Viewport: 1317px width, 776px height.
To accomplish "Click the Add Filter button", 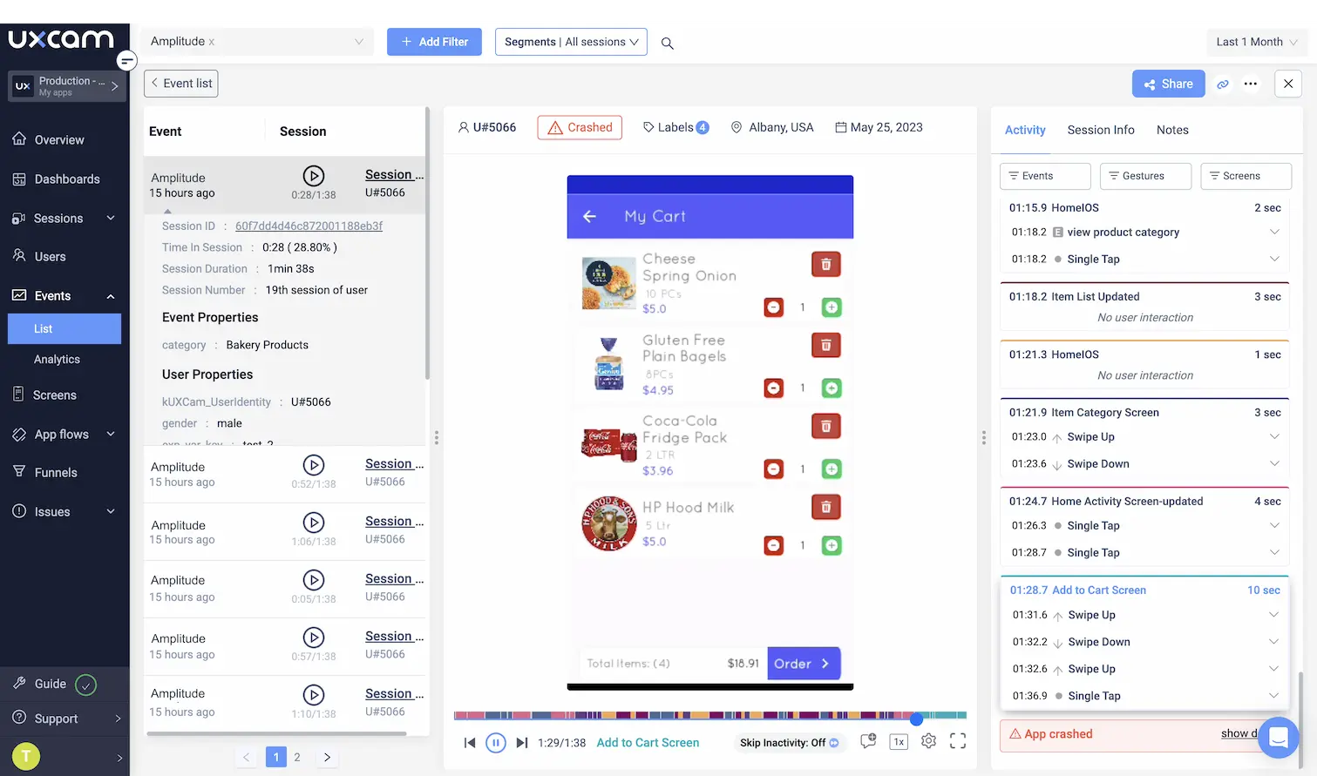I will point(434,42).
